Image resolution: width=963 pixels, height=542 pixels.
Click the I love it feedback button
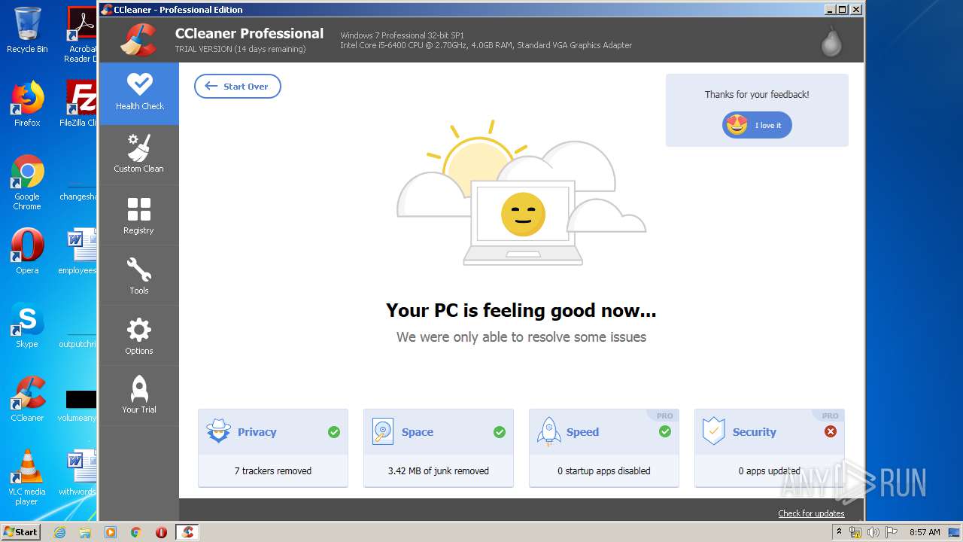pyautogui.click(x=757, y=125)
